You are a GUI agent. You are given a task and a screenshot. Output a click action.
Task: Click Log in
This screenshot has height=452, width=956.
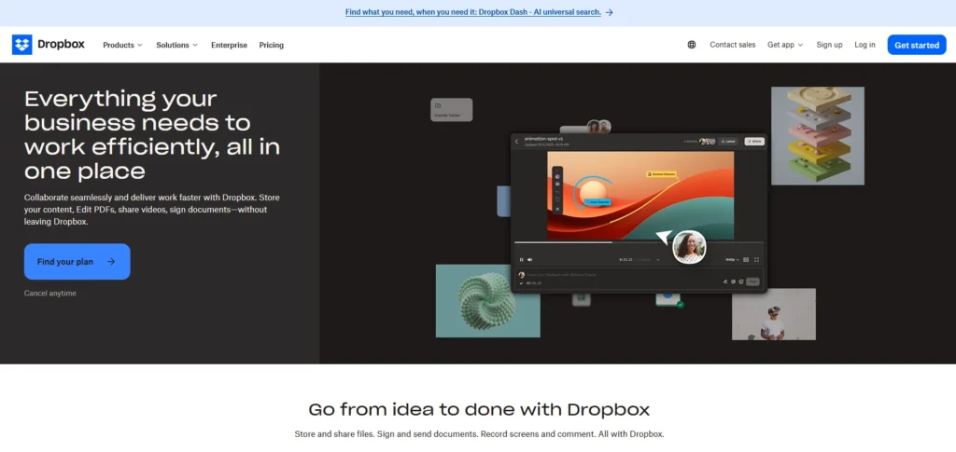pos(865,45)
